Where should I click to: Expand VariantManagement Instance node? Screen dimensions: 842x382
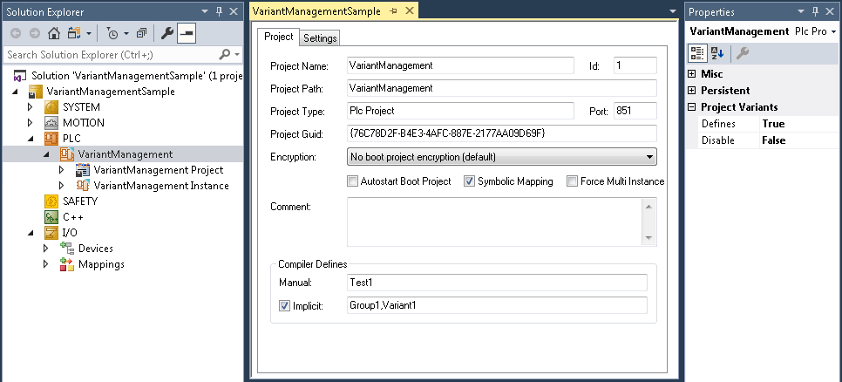click(62, 186)
